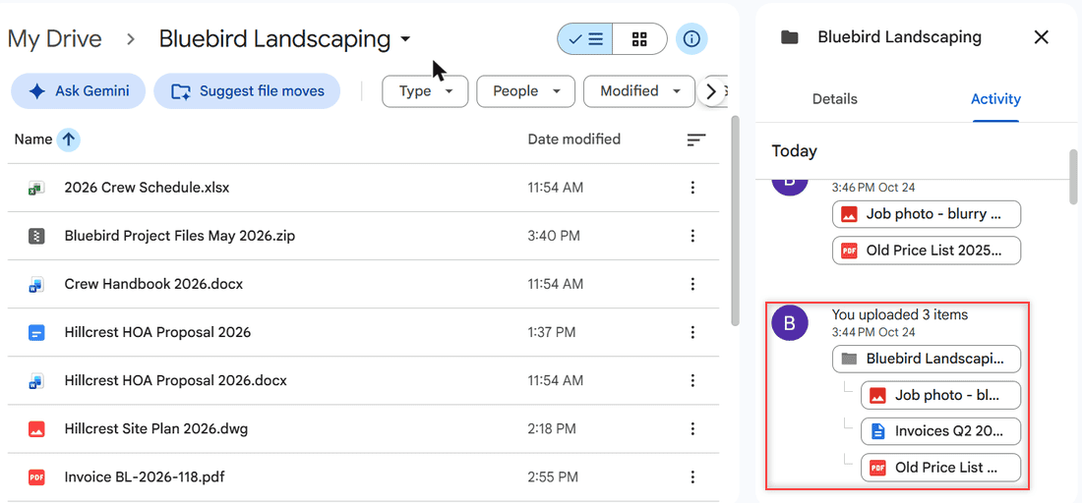The image size is (1082, 503).
Task: Click Word icon of Crew Handbook 2026.docx
Action: click(x=36, y=284)
